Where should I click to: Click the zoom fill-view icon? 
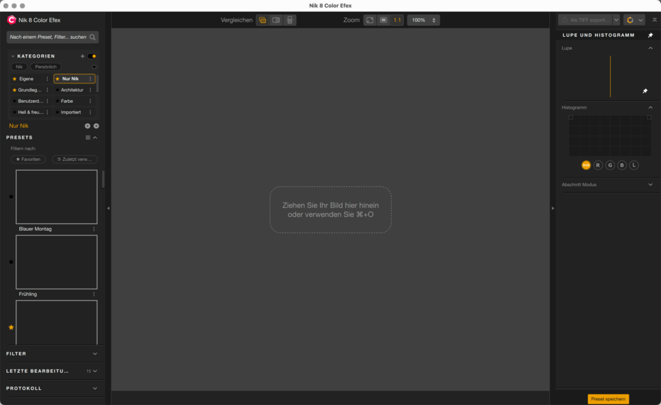tap(383, 20)
